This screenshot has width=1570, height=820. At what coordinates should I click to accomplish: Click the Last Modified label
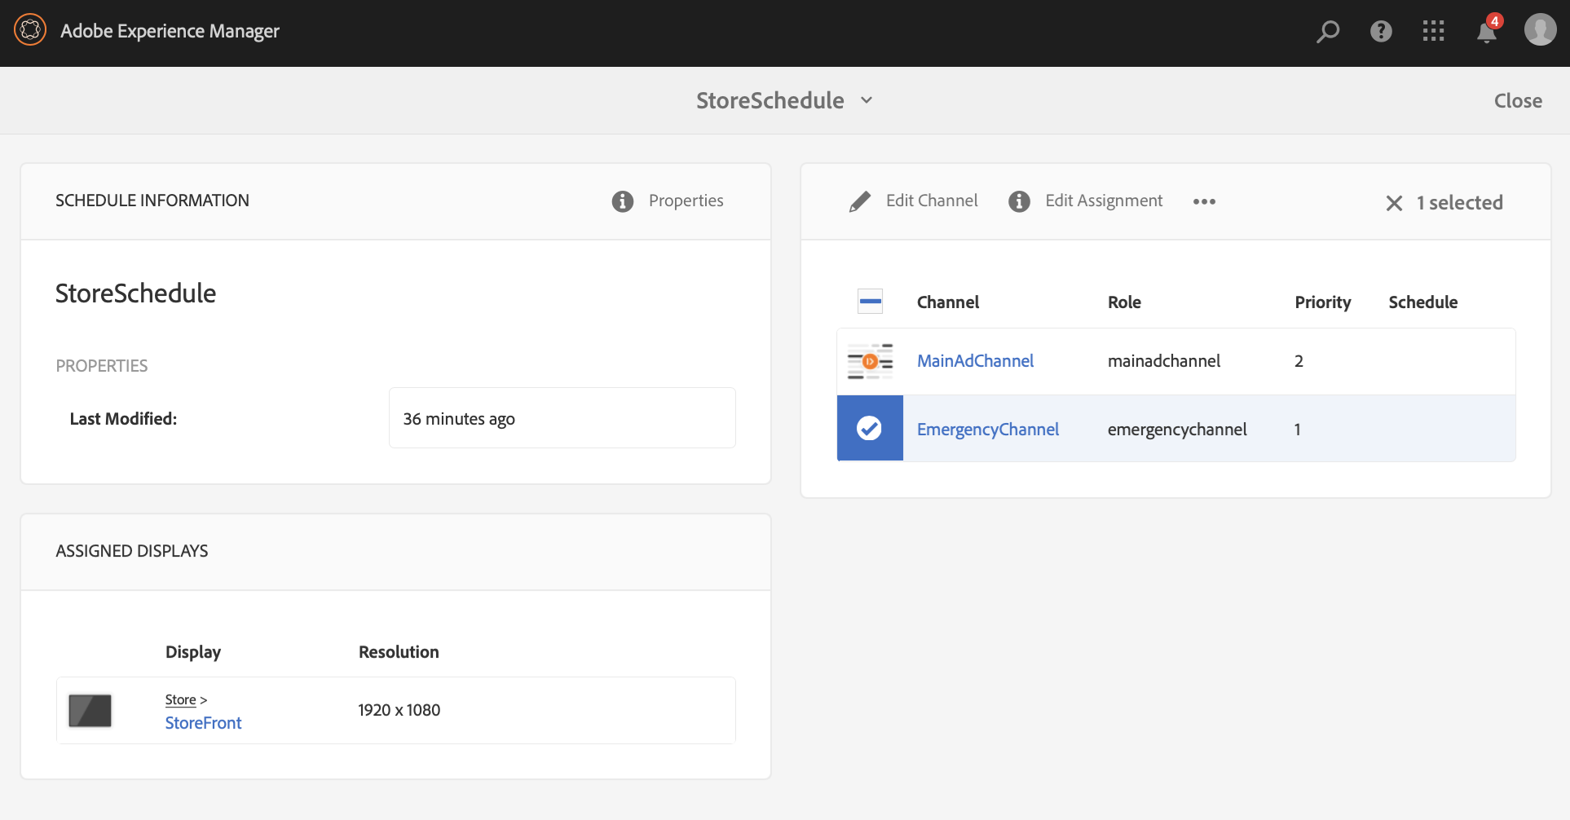point(123,419)
